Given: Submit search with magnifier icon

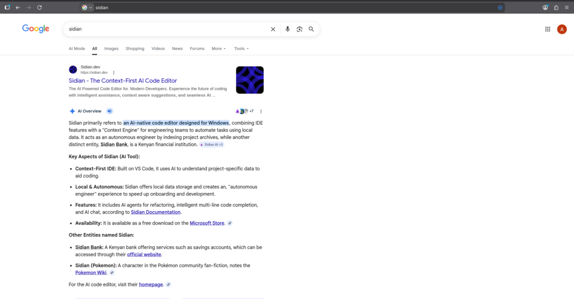Looking at the screenshot, I should [x=311, y=29].
